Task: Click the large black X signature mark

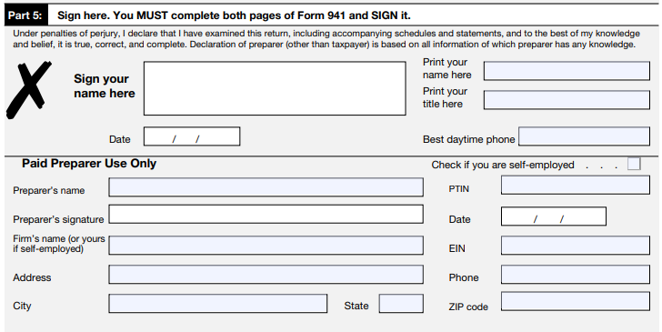Action: point(29,89)
